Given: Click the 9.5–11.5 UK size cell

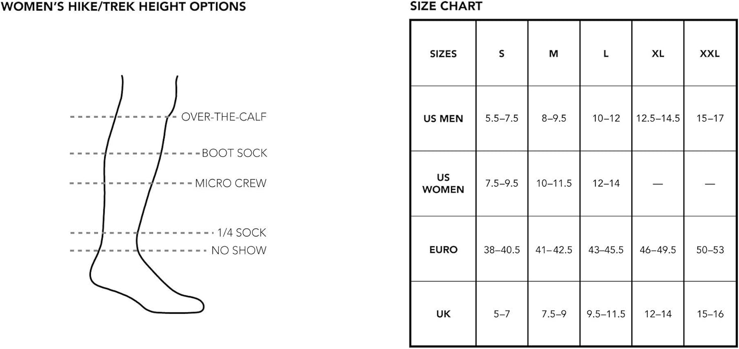Looking at the screenshot, I should [605, 314].
